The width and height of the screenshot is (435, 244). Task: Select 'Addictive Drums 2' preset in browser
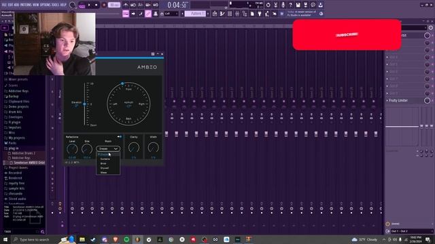click(x=23, y=153)
